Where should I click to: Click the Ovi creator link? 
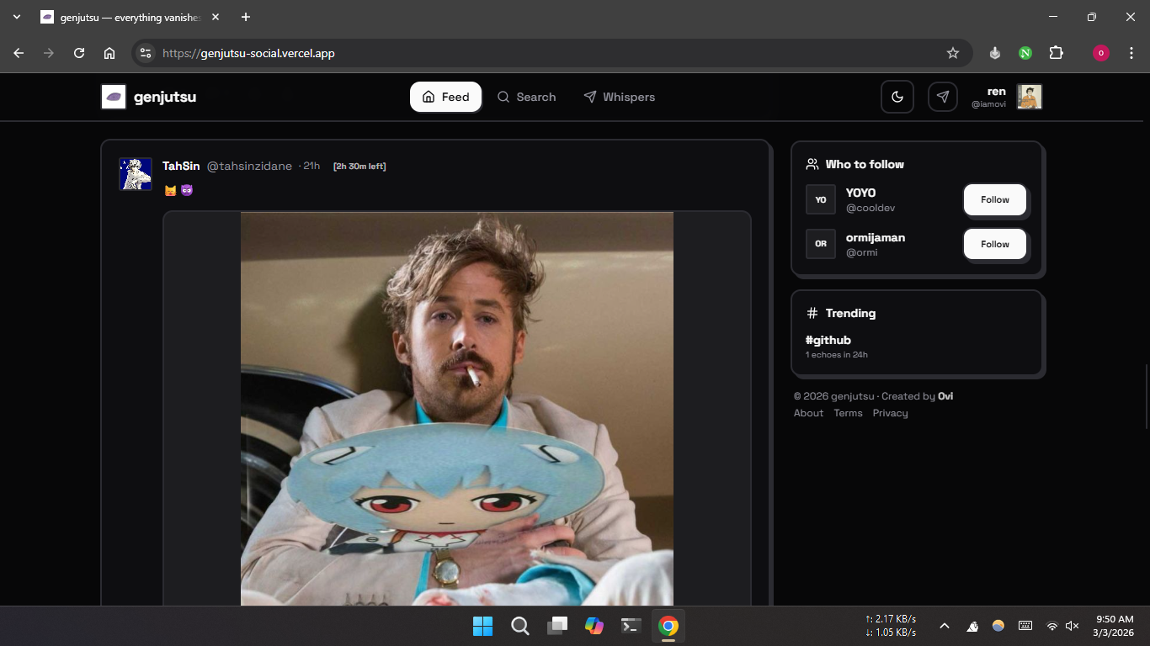(x=945, y=396)
